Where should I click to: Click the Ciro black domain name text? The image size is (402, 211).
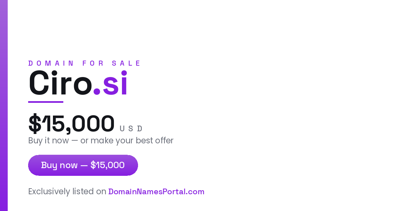point(60,83)
